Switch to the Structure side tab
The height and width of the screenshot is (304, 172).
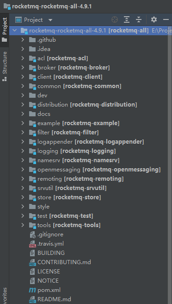click(x=5, y=66)
